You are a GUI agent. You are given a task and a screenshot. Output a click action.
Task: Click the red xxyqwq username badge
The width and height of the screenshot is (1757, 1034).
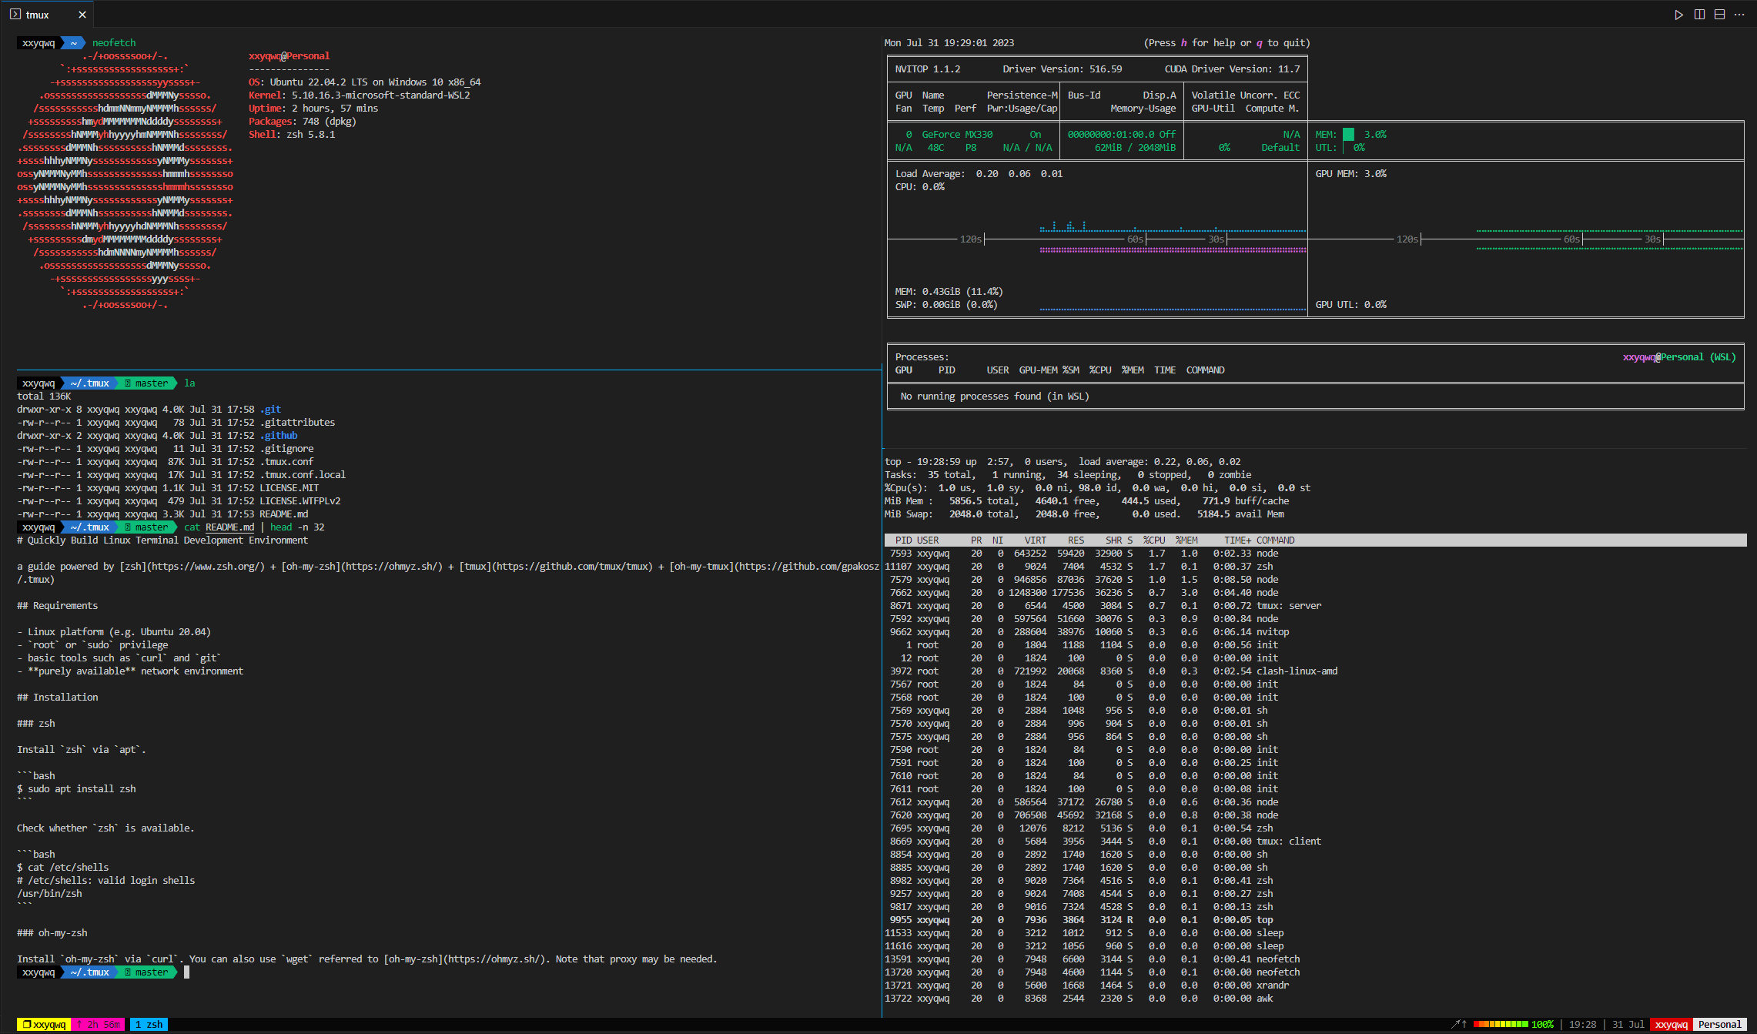(1671, 1025)
